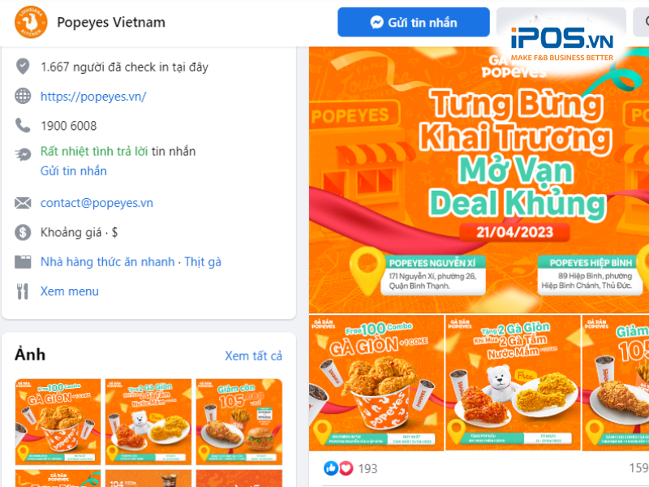This screenshot has width=649, height=487.
Task: Click the like reaction icon under post
Action: 331,468
